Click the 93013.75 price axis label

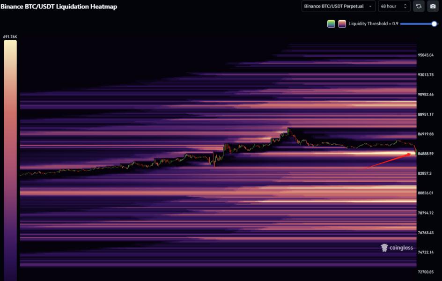(426, 74)
